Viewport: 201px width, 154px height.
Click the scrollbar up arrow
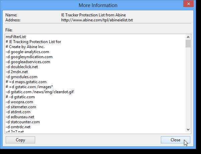click(x=188, y=37)
